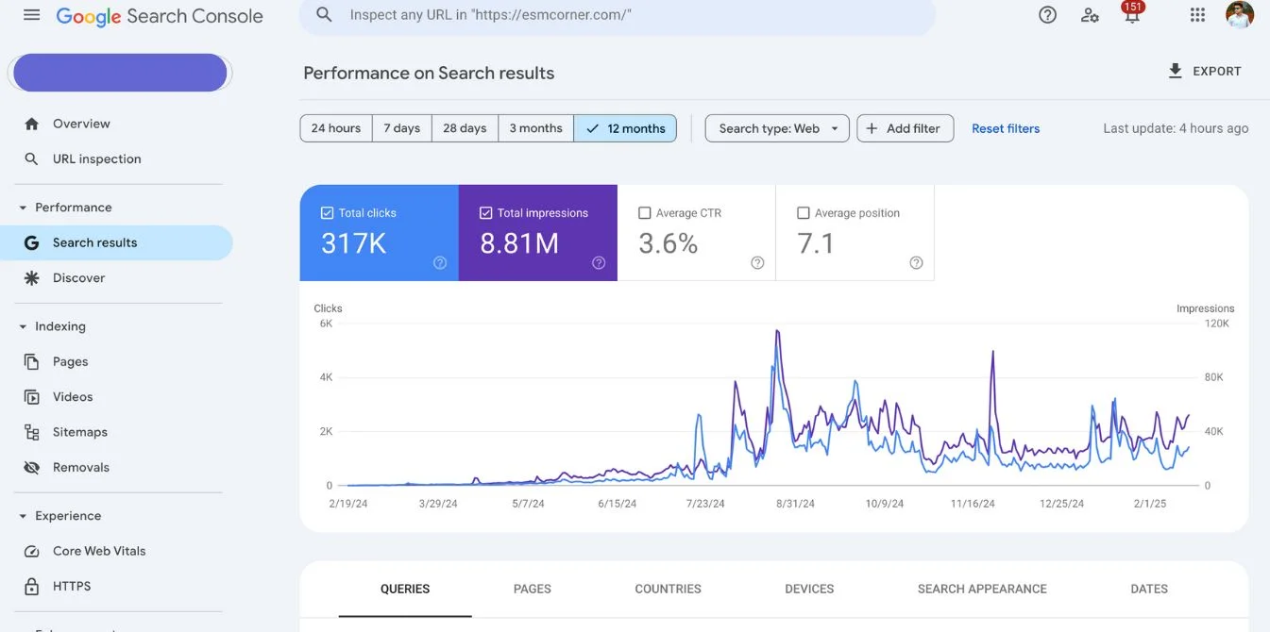Open the Help question mark icon
Viewport: 1270px width, 632px height.
[1047, 15]
